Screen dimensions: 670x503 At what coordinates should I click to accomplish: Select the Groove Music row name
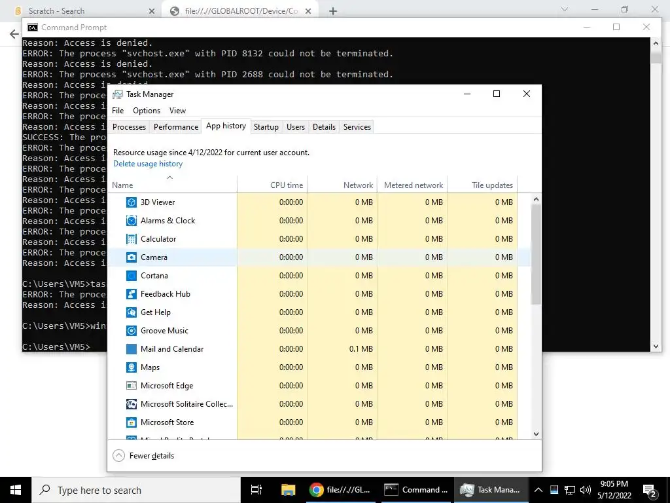[x=164, y=331]
